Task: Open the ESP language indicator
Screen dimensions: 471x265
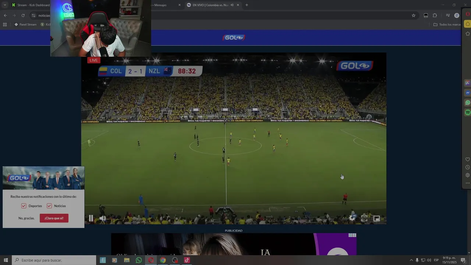Action: coord(436,260)
